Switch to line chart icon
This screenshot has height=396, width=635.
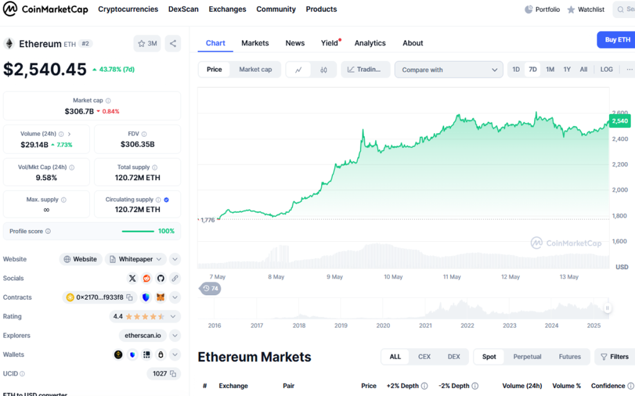(x=298, y=69)
